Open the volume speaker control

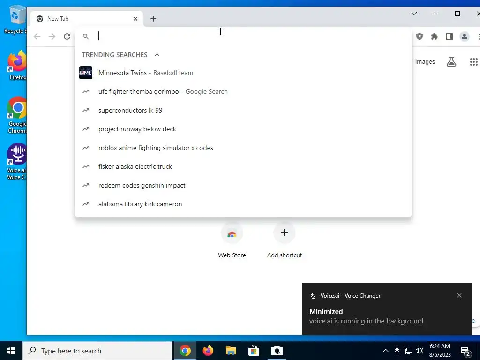click(420, 351)
